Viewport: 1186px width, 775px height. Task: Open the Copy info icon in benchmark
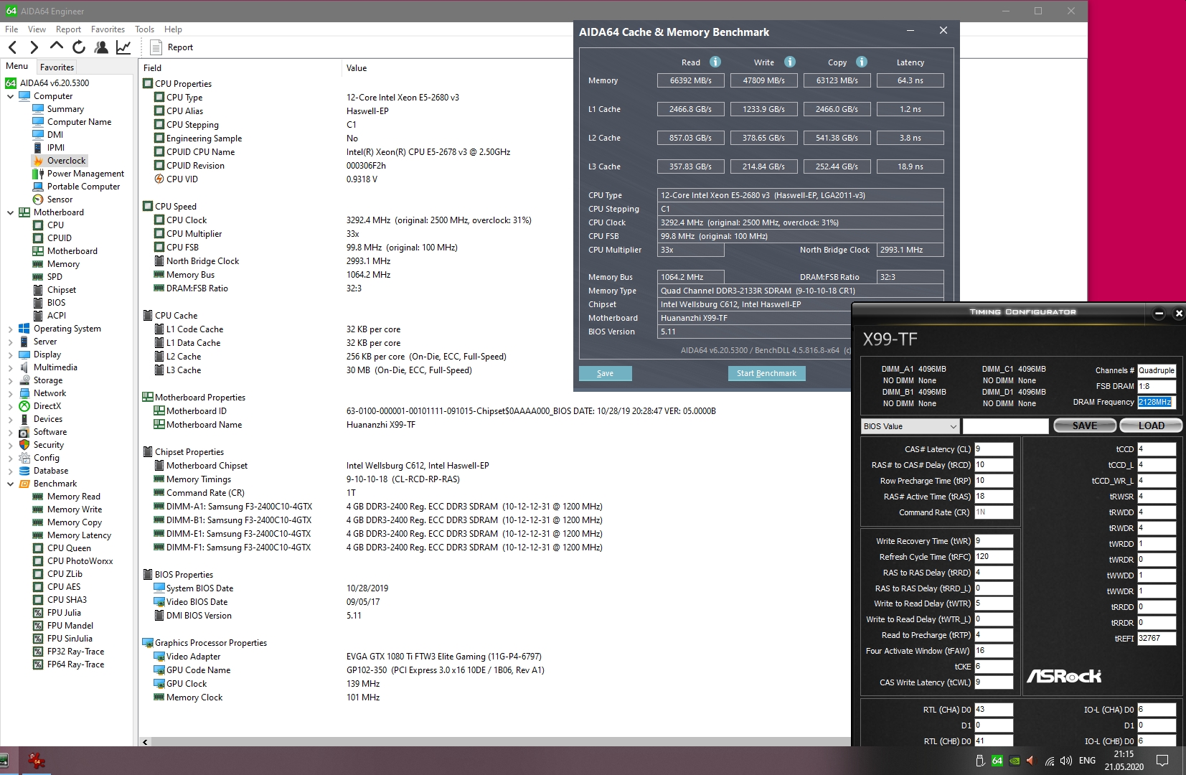[862, 62]
